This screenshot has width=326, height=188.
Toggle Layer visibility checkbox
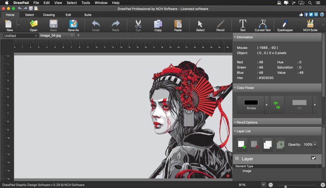313,158
